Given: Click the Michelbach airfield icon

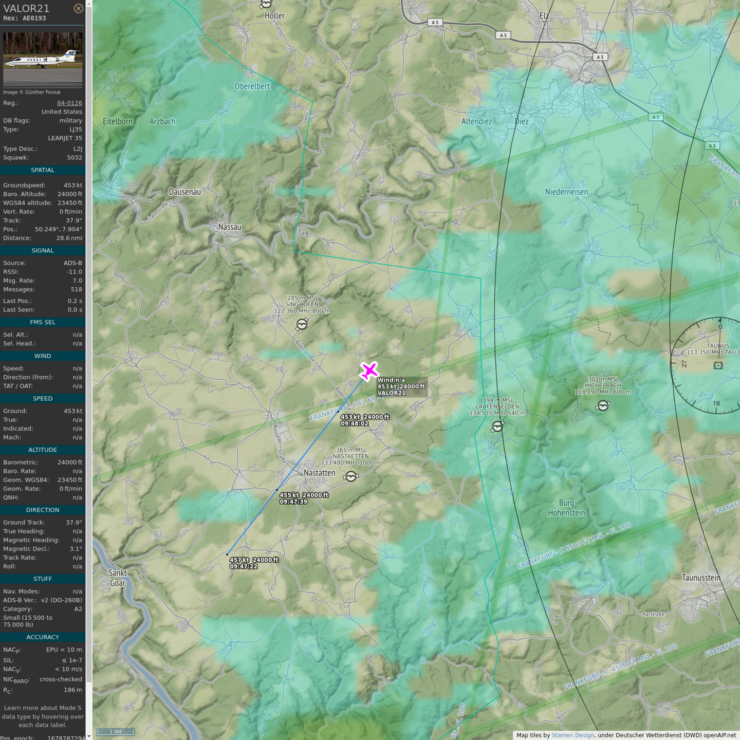Looking at the screenshot, I should (603, 406).
